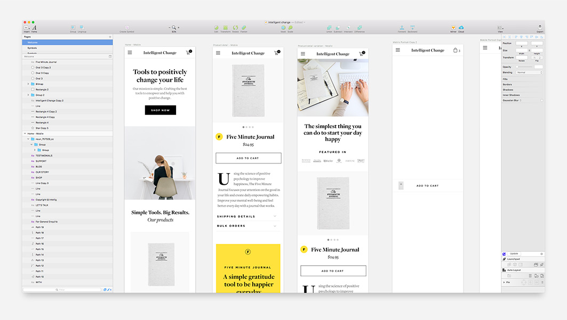The width and height of the screenshot is (567, 320).
Task: Expand the Group 2 layer folder
Action: pyautogui.click(x=28, y=95)
